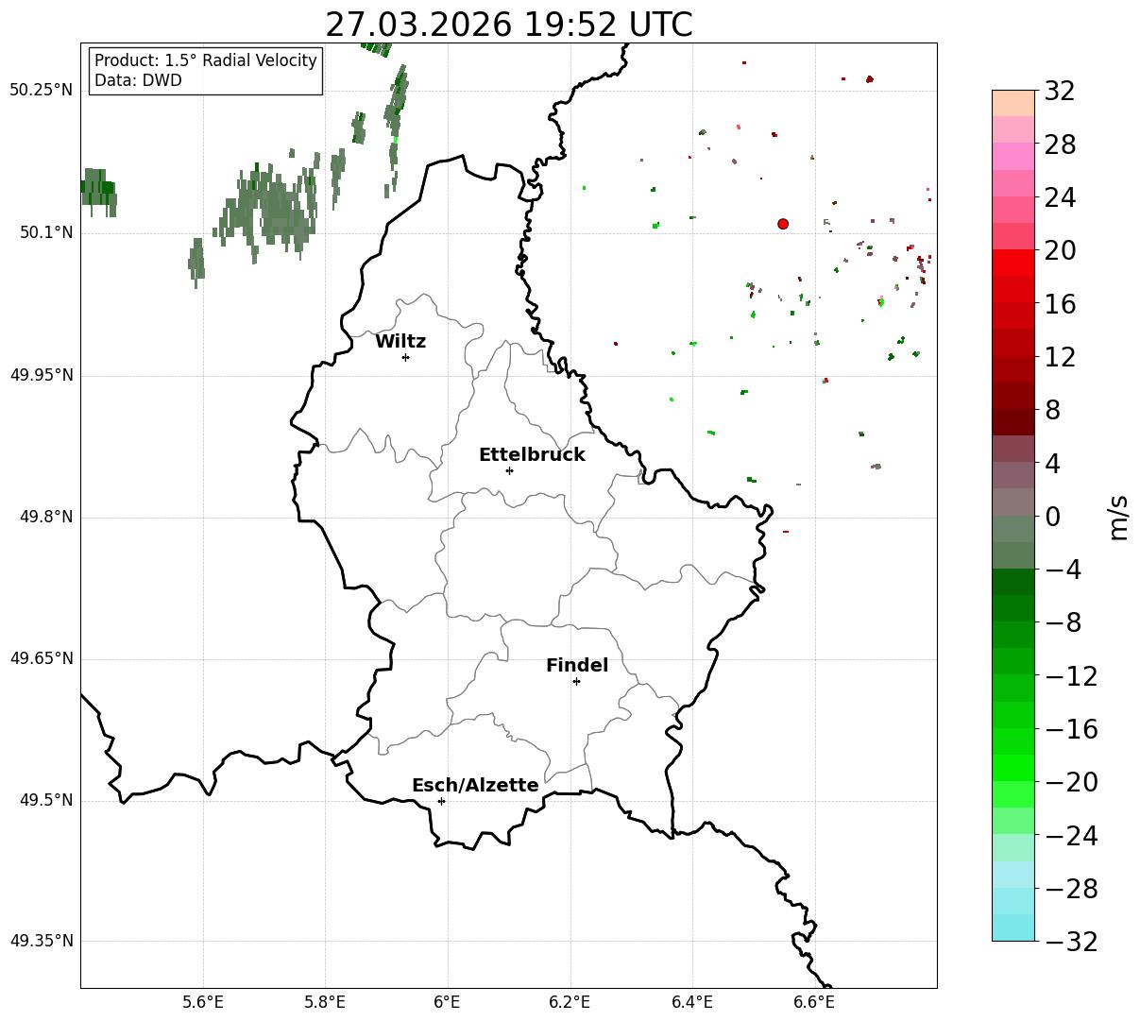
Task: Click the 50.25°N latitude label
Action: 42,90
